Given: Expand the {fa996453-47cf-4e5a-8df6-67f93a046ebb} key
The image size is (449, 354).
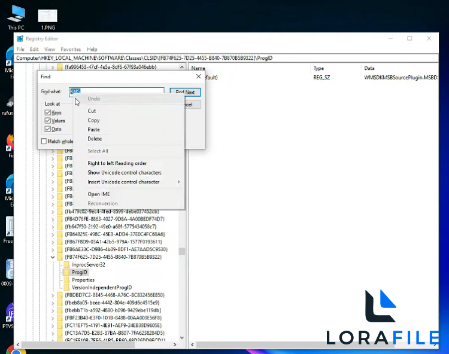Looking at the screenshot, I should (x=53, y=67).
